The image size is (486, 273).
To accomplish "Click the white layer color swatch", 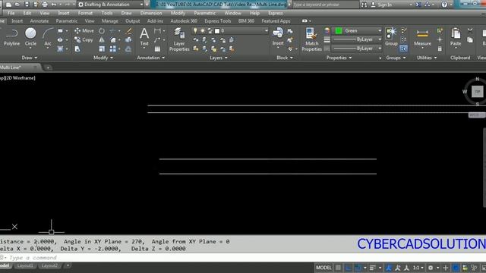I will tap(217, 30).
